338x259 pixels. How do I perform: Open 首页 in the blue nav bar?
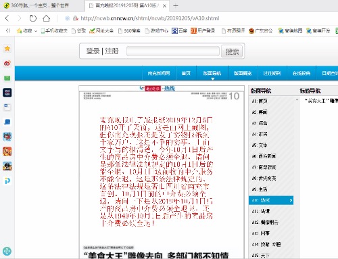[186, 73]
